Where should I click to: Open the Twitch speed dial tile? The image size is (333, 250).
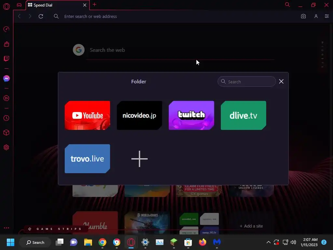tap(191, 116)
